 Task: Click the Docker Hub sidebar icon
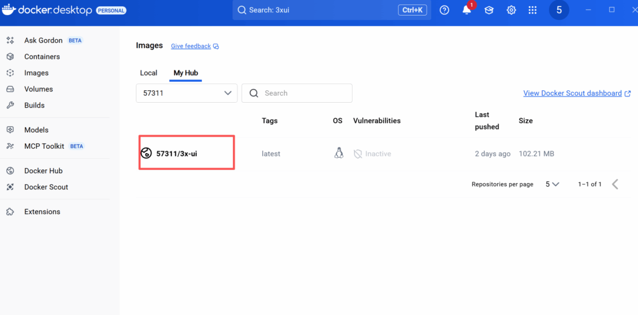(x=11, y=171)
